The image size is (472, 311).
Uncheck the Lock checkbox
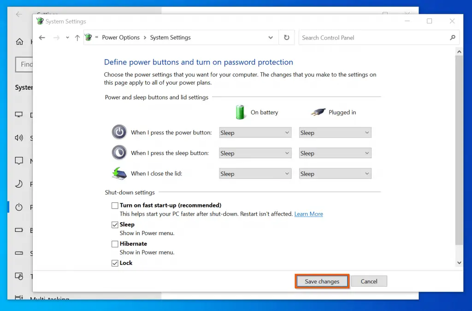point(115,264)
